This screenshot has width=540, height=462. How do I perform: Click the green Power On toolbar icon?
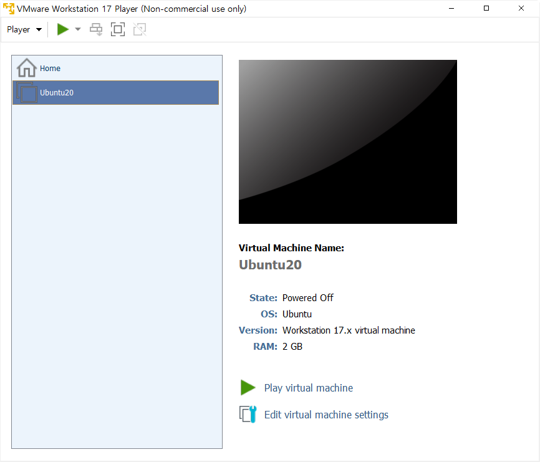coord(63,29)
